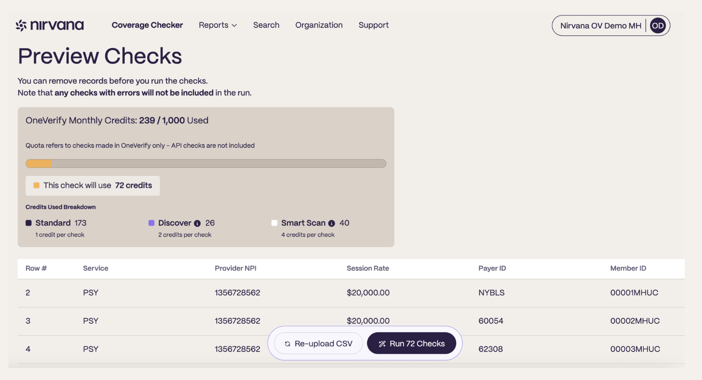This screenshot has height=380, width=702.
Task: Click the Member ID column header
Action: [x=628, y=268]
